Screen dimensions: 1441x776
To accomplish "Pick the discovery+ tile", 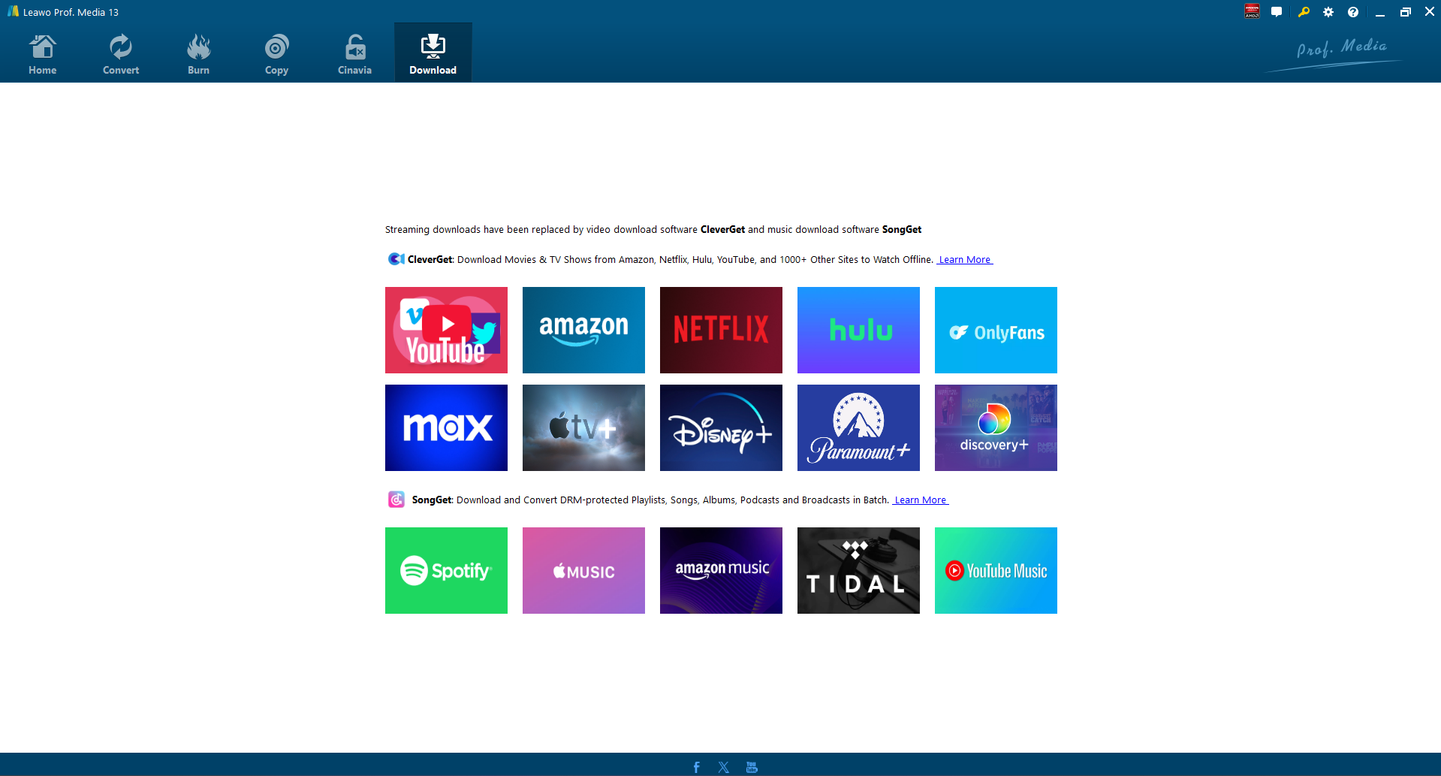I will (996, 427).
